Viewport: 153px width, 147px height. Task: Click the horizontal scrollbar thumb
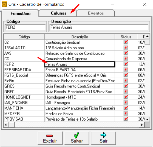click(12, 125)
